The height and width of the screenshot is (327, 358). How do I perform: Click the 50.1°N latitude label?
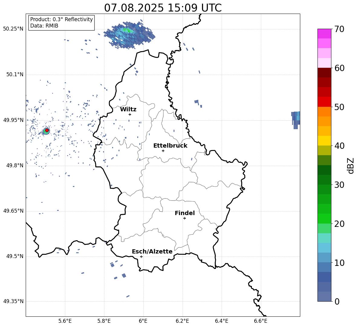(15, 74)
